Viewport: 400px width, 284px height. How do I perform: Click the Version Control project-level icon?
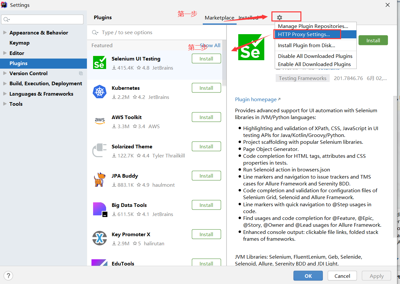pos(81,74)
